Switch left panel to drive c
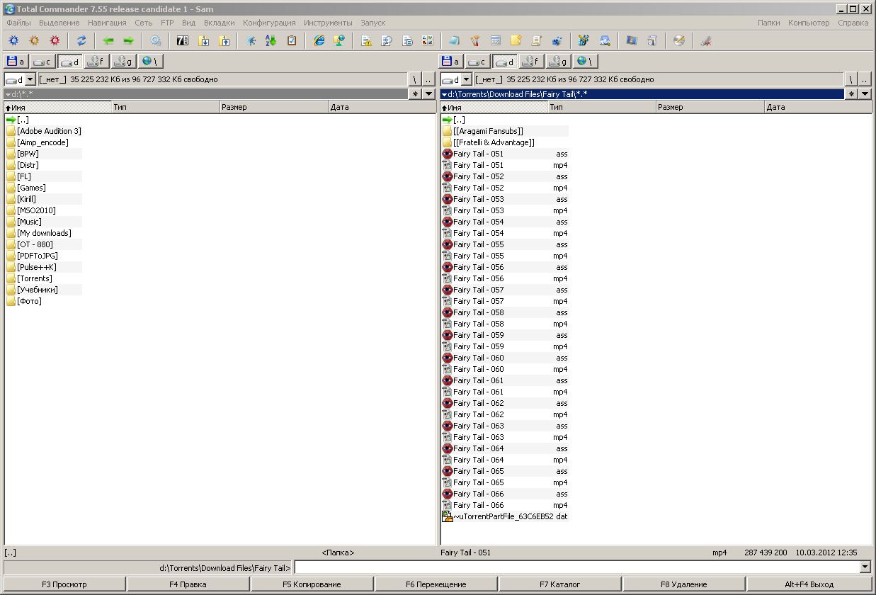876x595 pixels. [42, 62]
